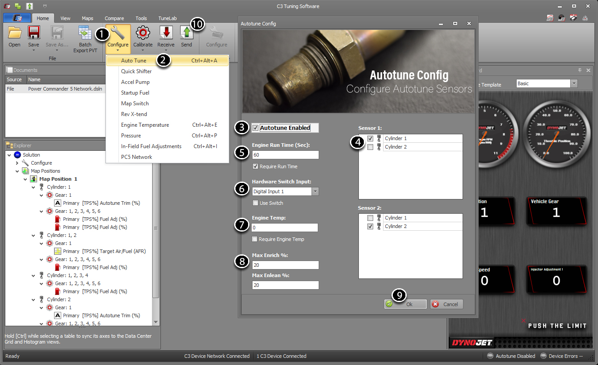Click the Ok button in Autotune Config
This screenshot has height=365, width=598.
(x=405, y=304)
